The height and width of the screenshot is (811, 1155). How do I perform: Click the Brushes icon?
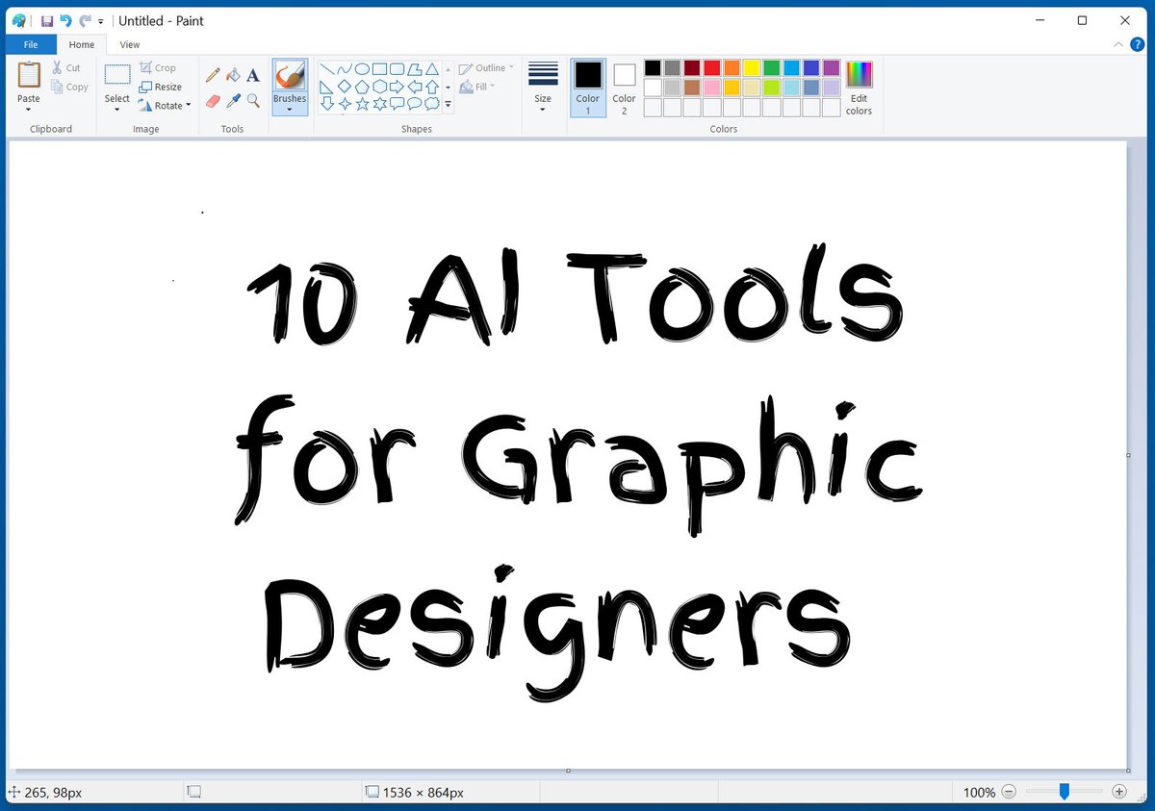click(x=290, y=77)
